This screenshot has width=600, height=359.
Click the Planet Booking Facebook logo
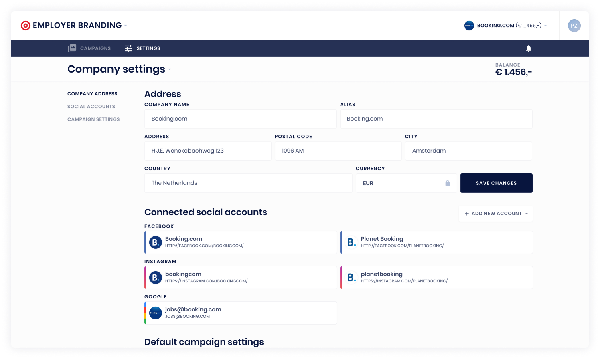pos(351,242)
